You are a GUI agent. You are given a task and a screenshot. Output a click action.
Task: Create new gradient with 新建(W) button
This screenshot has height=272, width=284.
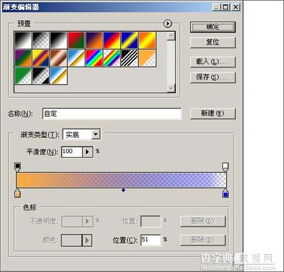click(x=213, y=114)
